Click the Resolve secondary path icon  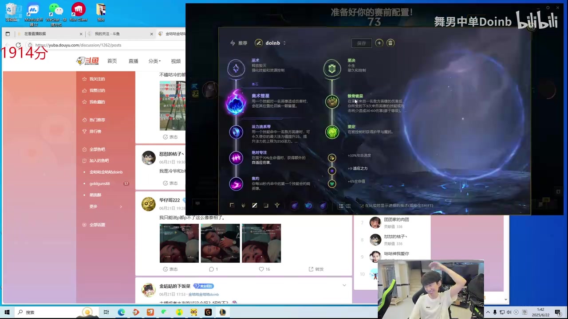pyautogui.click(x=332, y=68)
